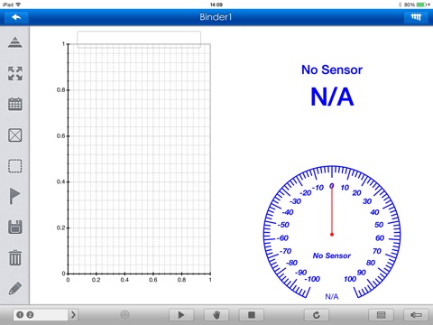This screenshot has height=325, width=433.
Task: Tap the trash can delete icon
Action: tap(15, 258)
